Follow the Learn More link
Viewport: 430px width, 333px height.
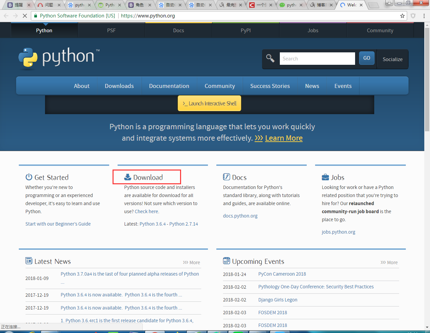click(284, 138)
